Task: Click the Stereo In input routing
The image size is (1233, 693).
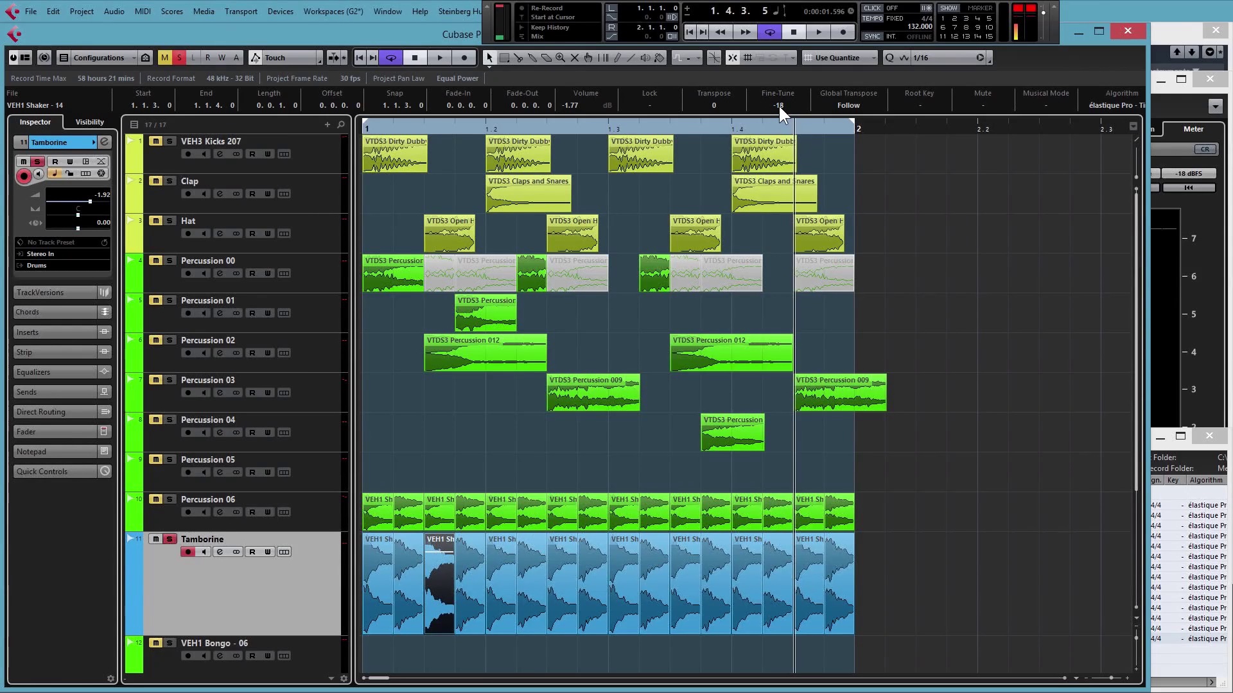Action: (x=62, y=254)
